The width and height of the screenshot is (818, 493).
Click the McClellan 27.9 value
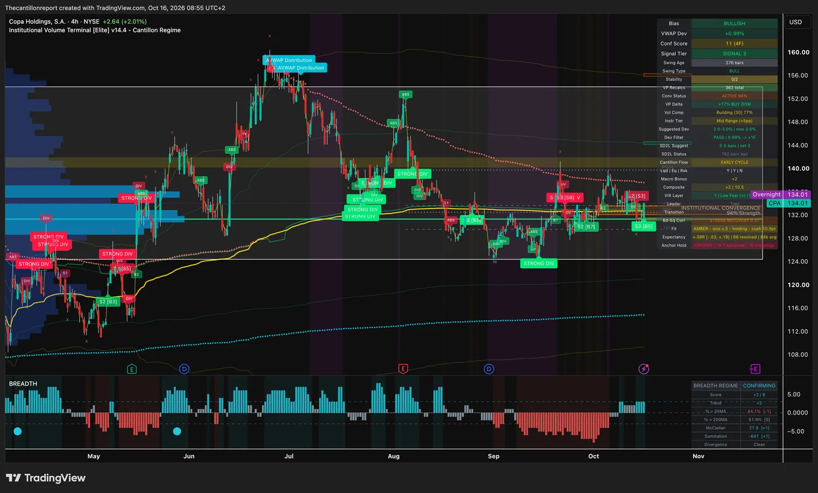point(759,428)
